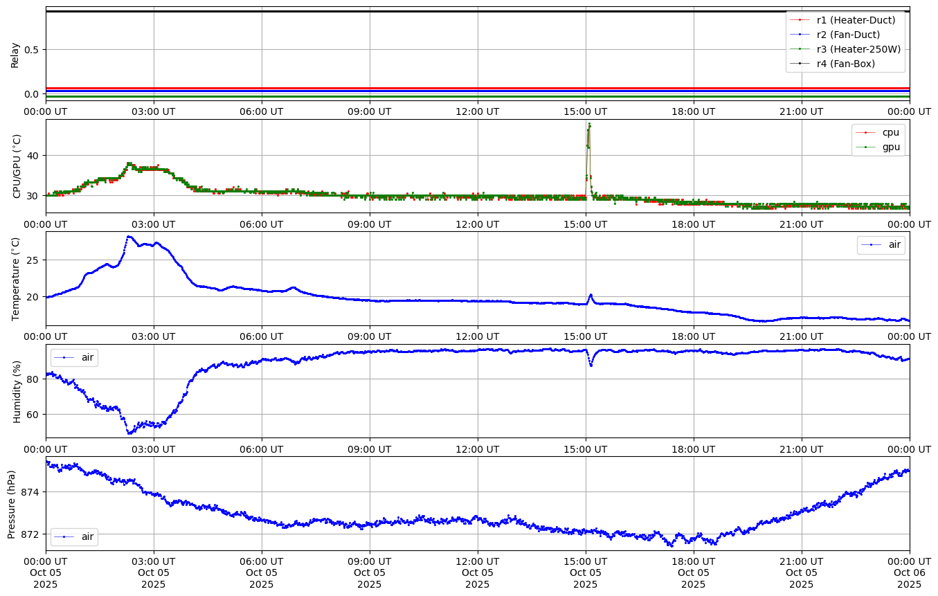This screenshot has height=596, width=938.
Task: Click the Pressure (hPa) y-axis label
Action: 12,503
